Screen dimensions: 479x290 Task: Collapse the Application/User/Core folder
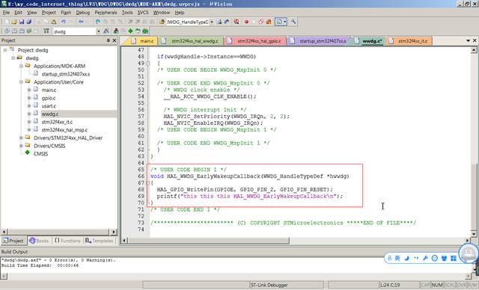(x=21, y=82)
